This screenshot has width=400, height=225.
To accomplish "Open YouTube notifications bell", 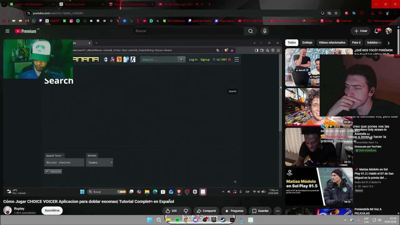I will click(377, 31).
